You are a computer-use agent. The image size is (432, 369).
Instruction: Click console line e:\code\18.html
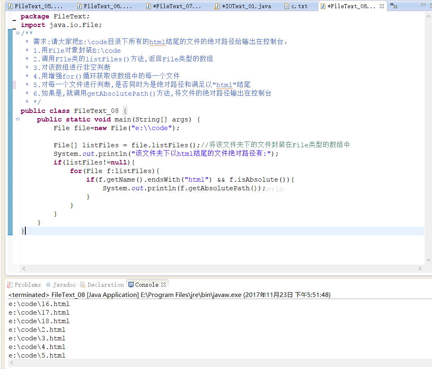(39, 321)
